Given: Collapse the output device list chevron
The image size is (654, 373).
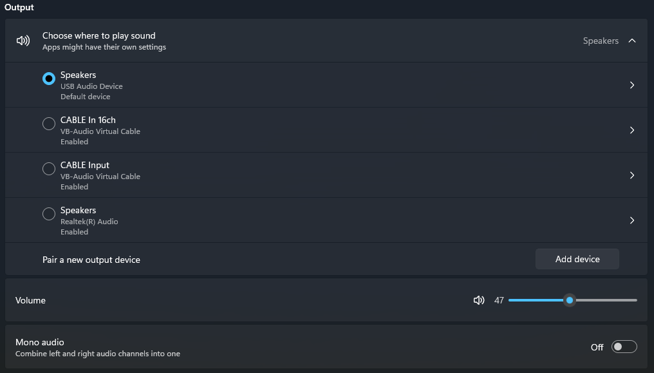Looking at the screenshot, I should point(632,41).
